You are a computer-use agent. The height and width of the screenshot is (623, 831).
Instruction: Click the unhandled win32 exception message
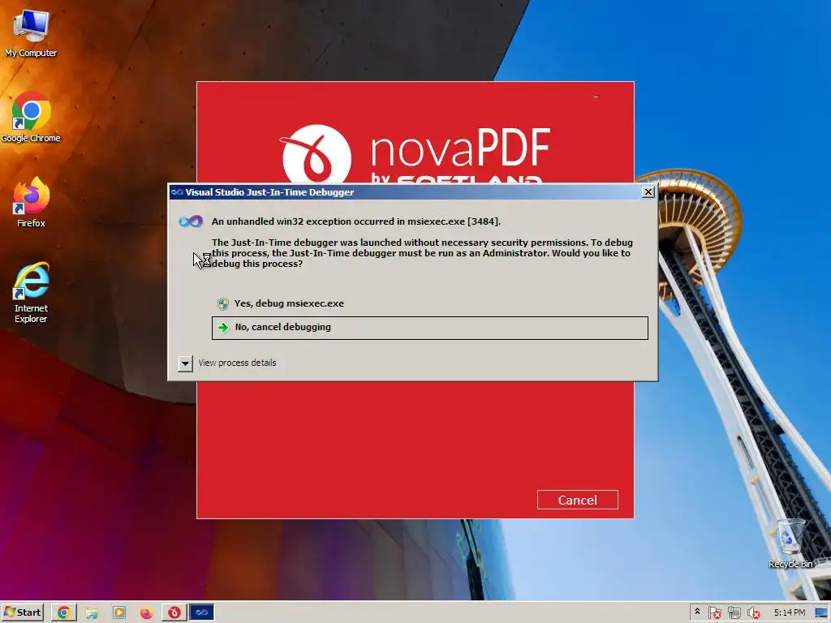356,221
